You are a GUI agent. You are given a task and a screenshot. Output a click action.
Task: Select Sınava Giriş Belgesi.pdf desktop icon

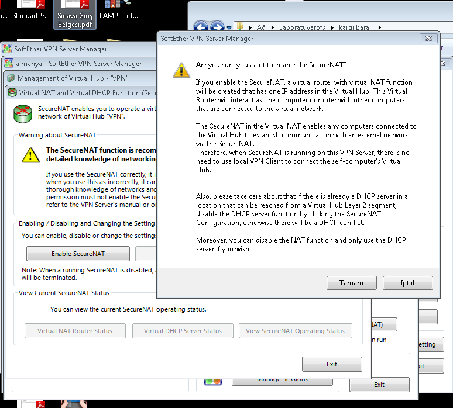point(75,14)
